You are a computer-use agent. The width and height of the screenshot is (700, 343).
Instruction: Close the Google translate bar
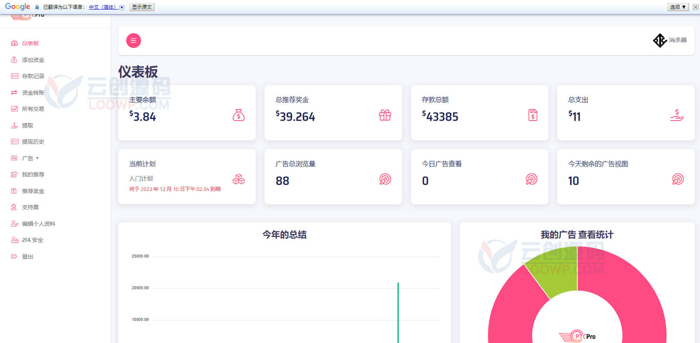point(696,7)
